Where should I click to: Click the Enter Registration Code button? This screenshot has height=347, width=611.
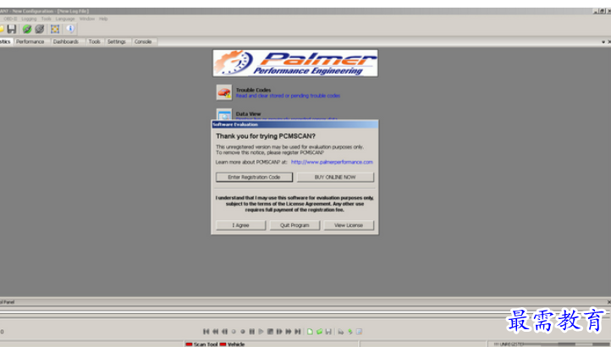(x=254, y=177)
